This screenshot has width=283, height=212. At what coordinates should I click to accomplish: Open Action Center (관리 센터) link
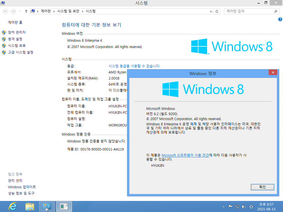[15, 181]
